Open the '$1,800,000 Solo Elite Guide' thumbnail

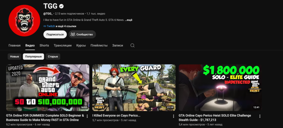tap(220, 88)
